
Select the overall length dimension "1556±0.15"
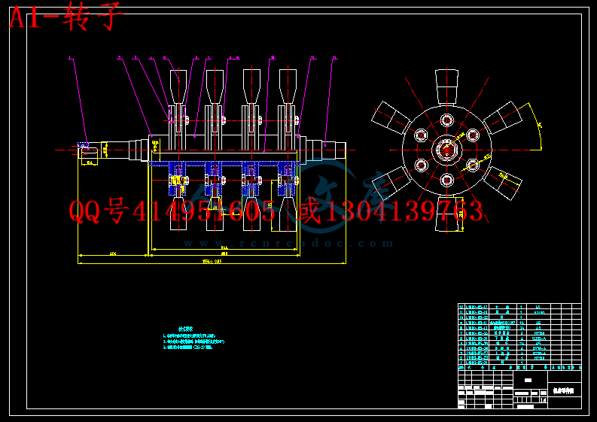point(212,261)
